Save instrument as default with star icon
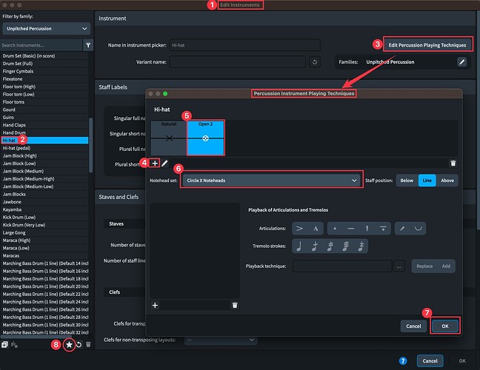This screenshot has width=480, height=370. pyautogui.click(x=69, y=345)
